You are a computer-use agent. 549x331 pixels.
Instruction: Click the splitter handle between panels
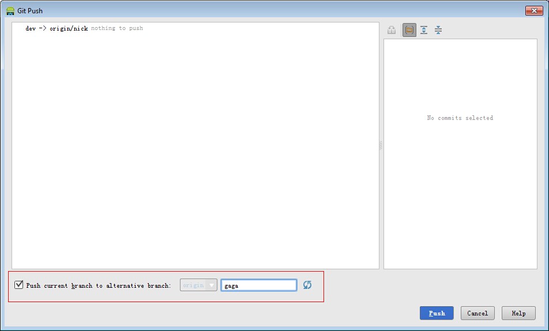pos(381,145)
